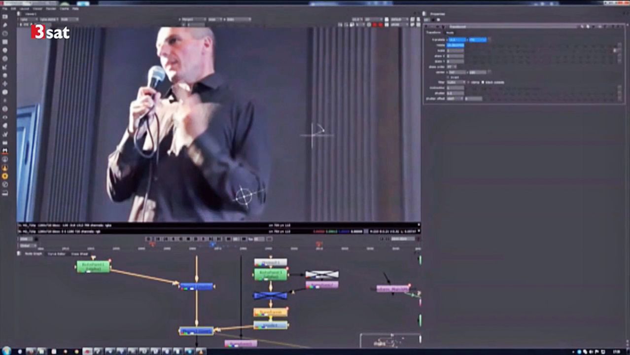The width and height of the screenshot is (630, 355).
Task: Open the Render menu
Action: pyautogui.click(x=51, y=9)
